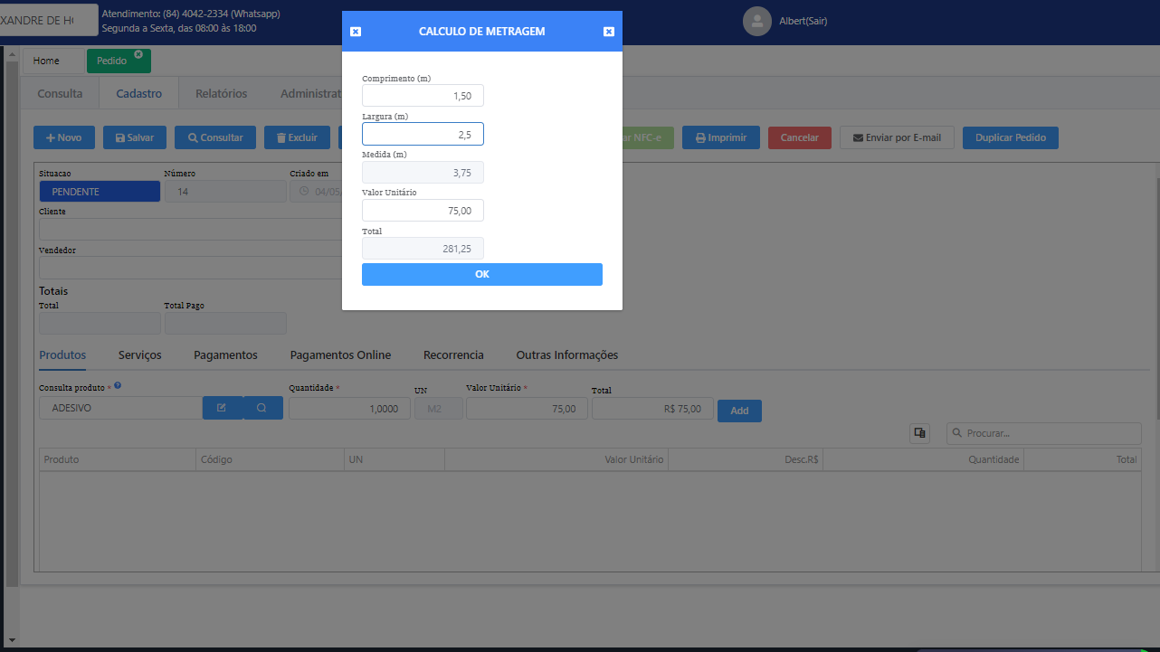Screen dimensions: 1160x652
Task: Open the Situacao PENDENTE dropdown
Action: pyautogui.click(x=100, y=192)
